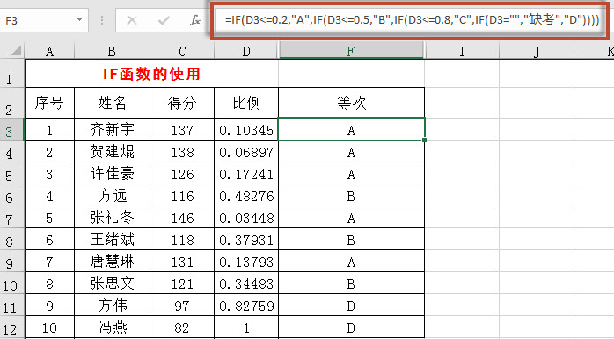Click the '等次' header cell
This screenshot has width=614, height=339.
click(351, 103)
